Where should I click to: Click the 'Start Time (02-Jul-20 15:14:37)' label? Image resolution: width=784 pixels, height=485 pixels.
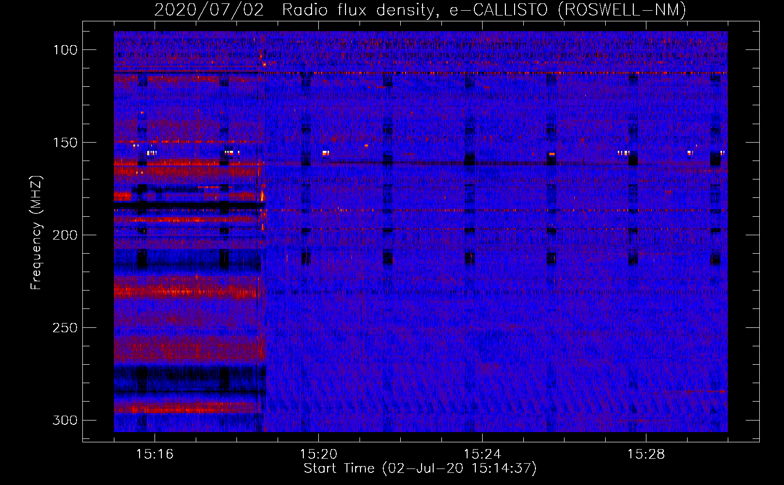[420, 469]
